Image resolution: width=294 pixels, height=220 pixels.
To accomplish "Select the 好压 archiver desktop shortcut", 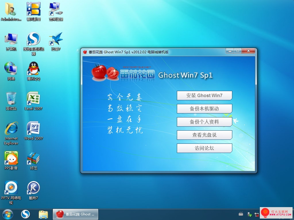I will click(x=34, y=160).
